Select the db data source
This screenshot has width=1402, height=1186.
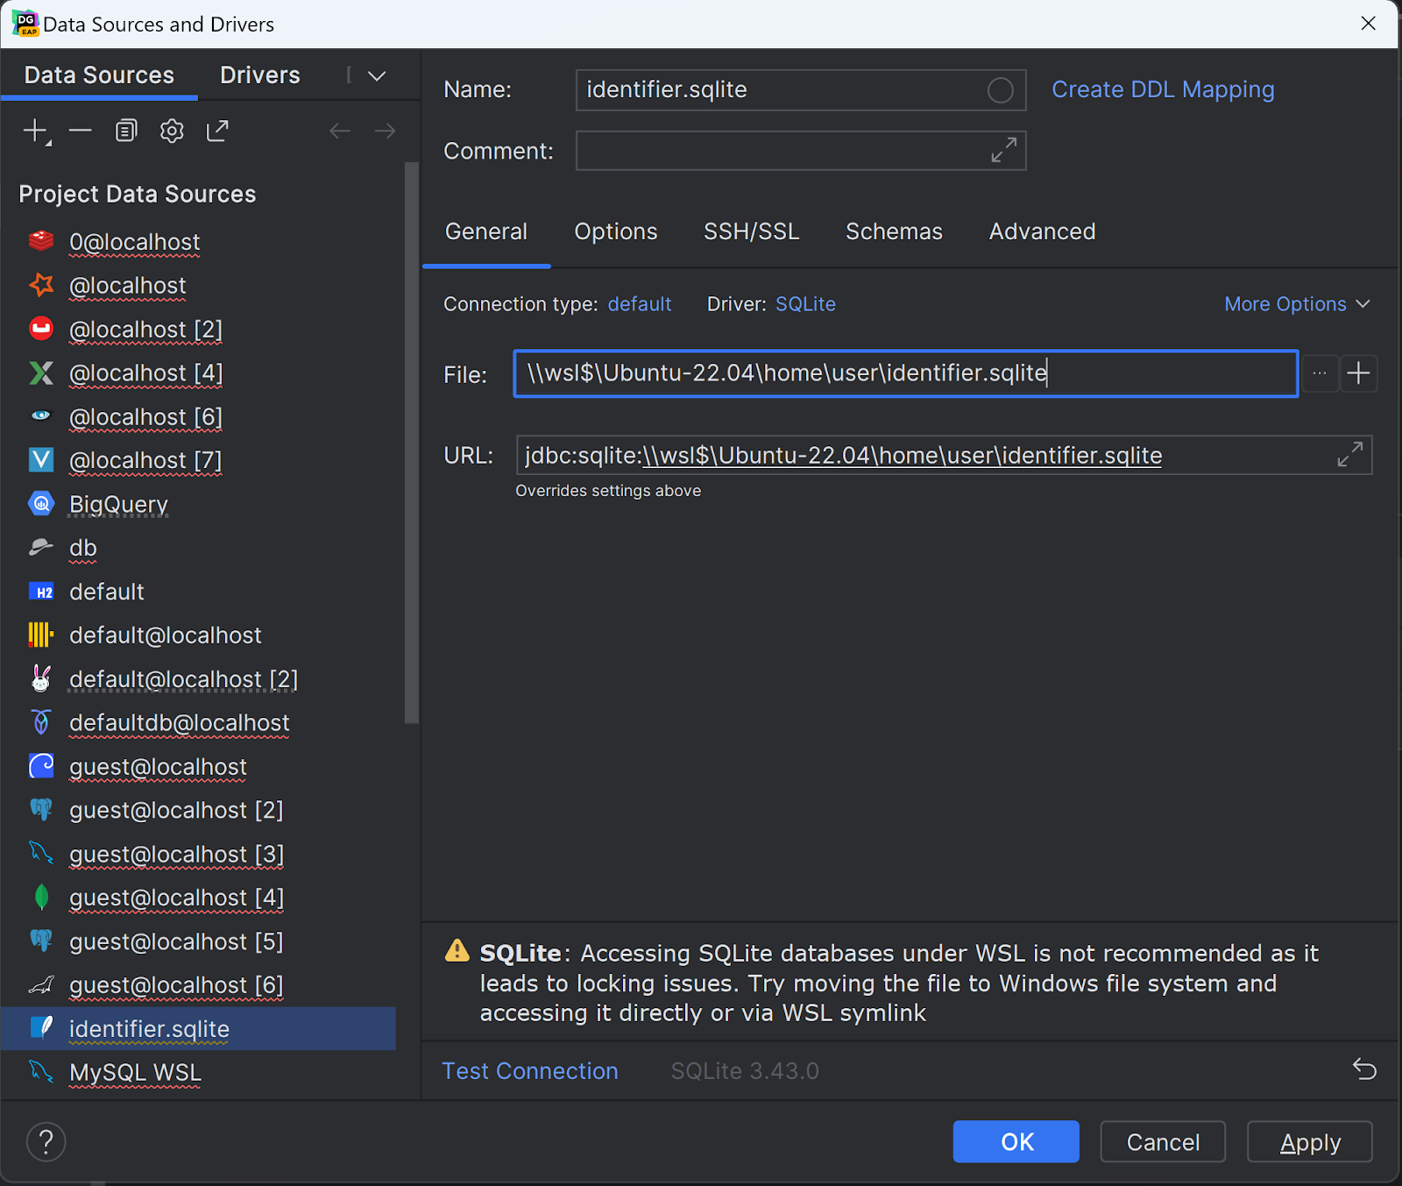198,548
